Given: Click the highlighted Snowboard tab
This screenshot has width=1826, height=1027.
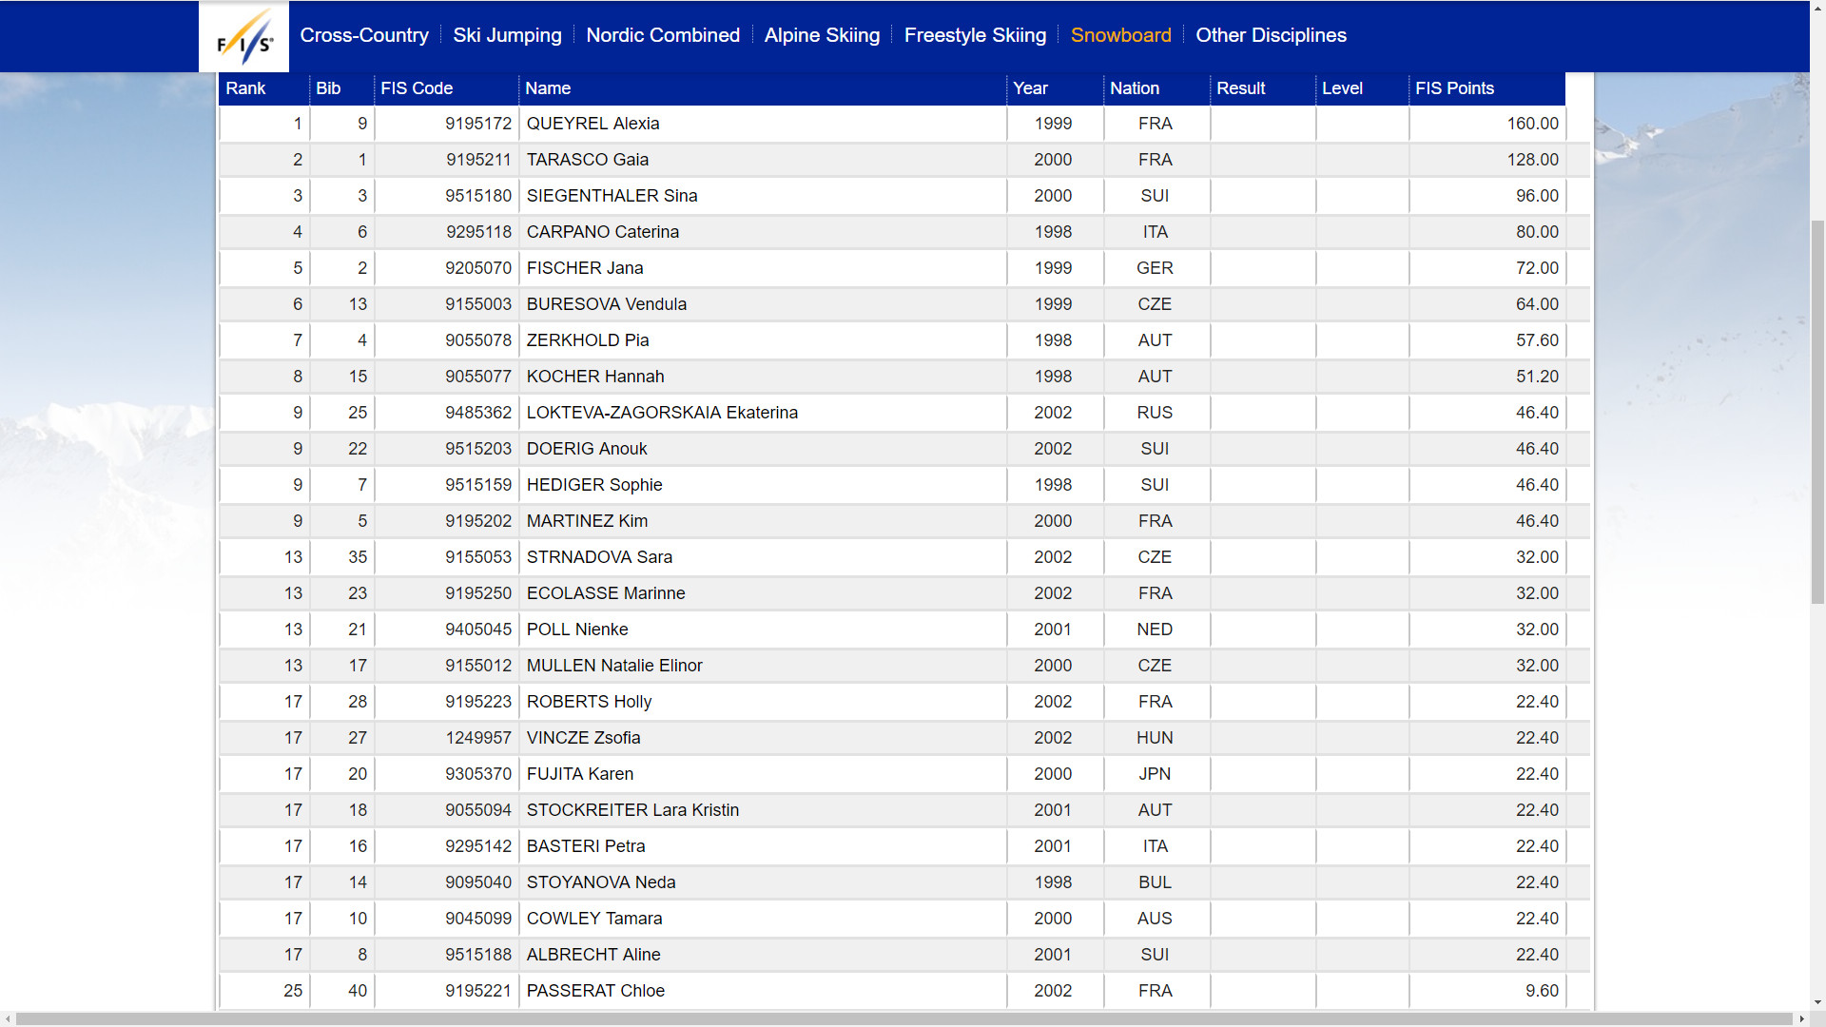Looking at the screenshot, I should coord(1120,35).
